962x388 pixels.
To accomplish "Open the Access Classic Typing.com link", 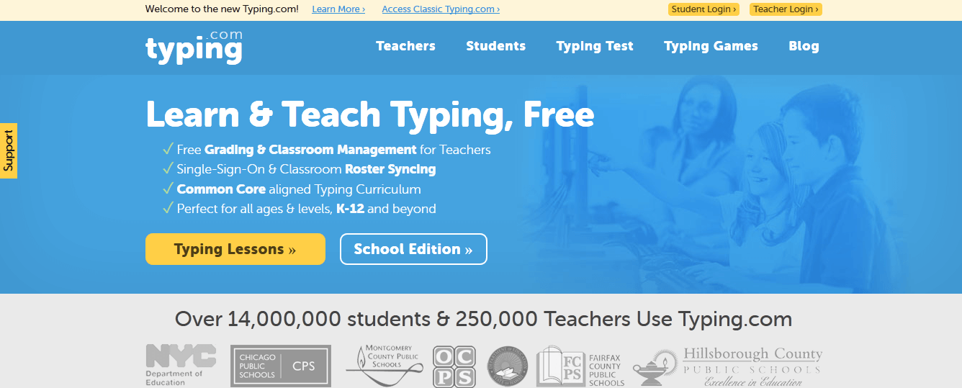I will pos(441,9).
